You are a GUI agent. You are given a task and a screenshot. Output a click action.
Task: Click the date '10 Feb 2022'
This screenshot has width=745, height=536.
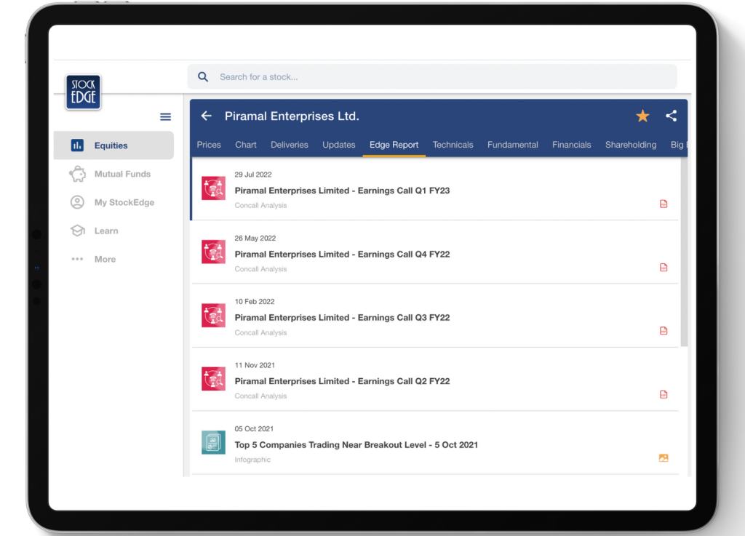[x=255, y=302]
